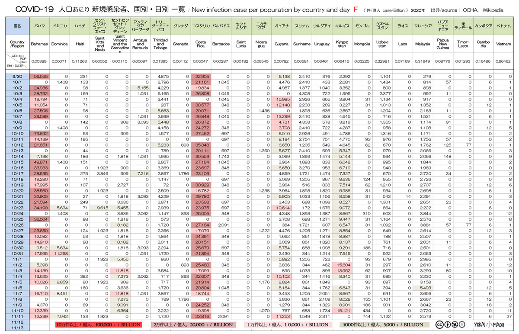Screen dimensions: 519x334
Task: Select the Laos column header
Action: [402, 44]
